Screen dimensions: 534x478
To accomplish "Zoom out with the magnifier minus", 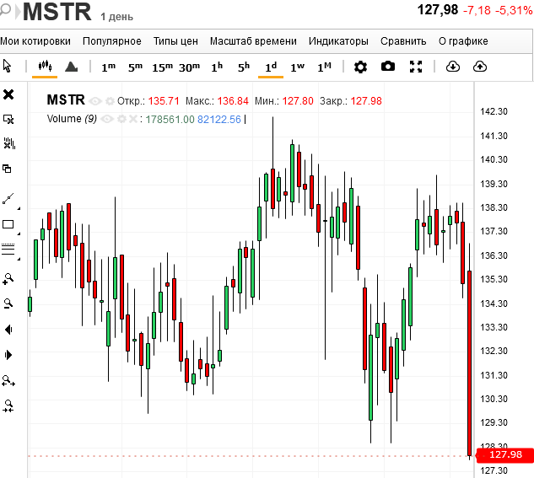I will pyautogui.click(x=8, y=303).
